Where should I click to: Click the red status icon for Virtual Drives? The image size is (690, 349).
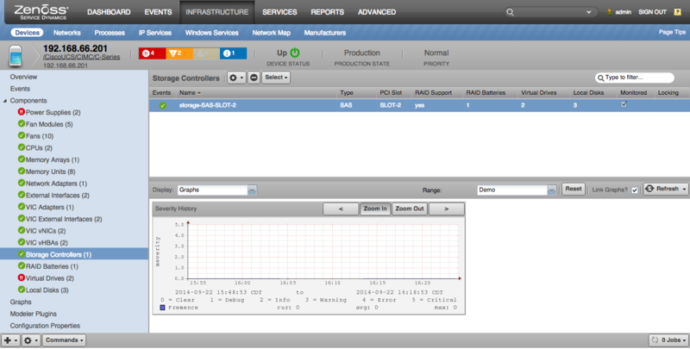point(21,277)
